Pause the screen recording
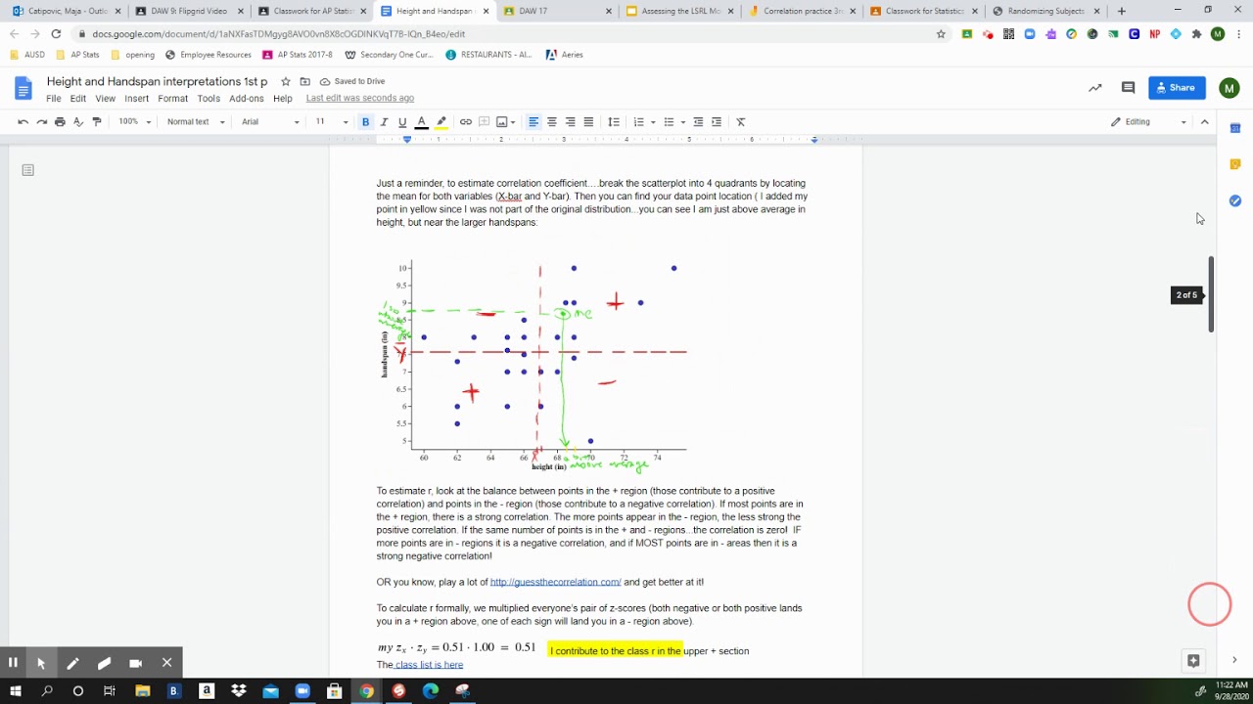 pyautogui.click(x=13, y=662)
